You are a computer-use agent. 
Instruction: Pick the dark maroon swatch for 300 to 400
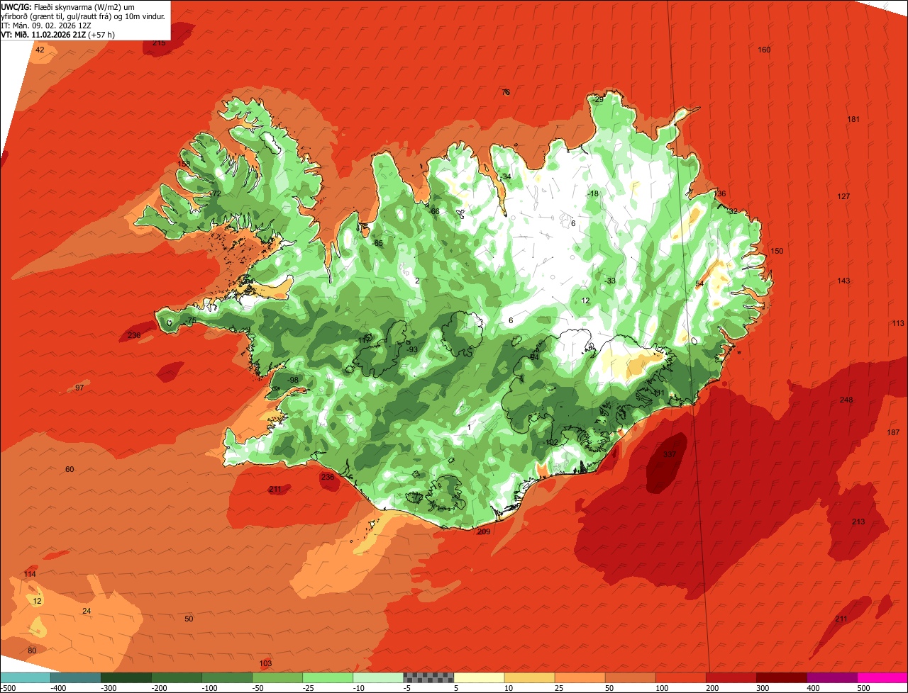[780, 677]
